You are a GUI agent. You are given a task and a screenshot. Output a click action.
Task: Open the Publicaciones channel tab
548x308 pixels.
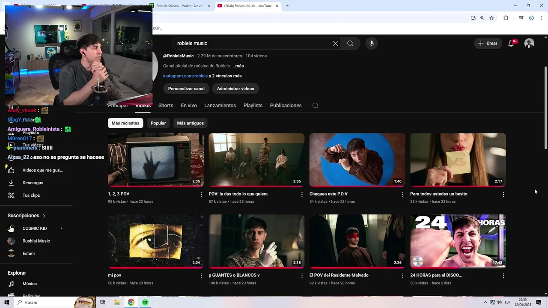[x=286, y=106]
